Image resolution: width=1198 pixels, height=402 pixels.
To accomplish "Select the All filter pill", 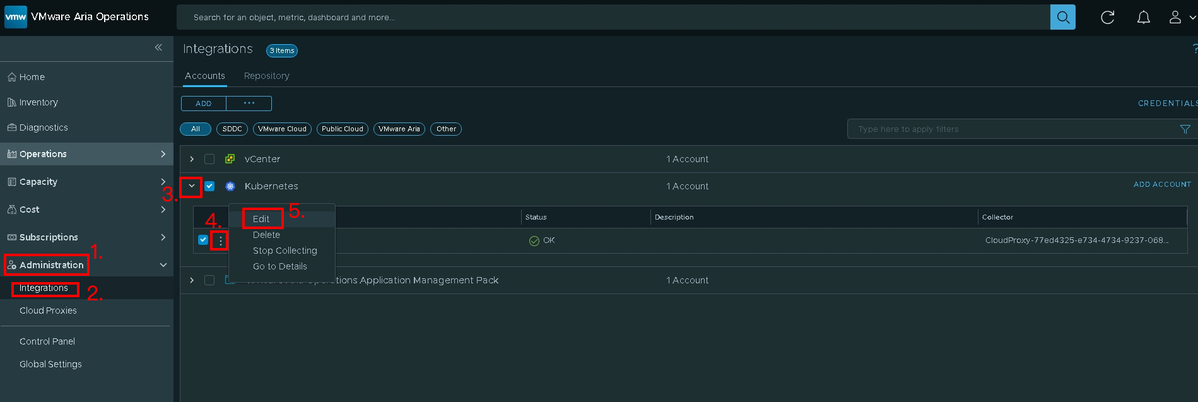I will (196, 129).
